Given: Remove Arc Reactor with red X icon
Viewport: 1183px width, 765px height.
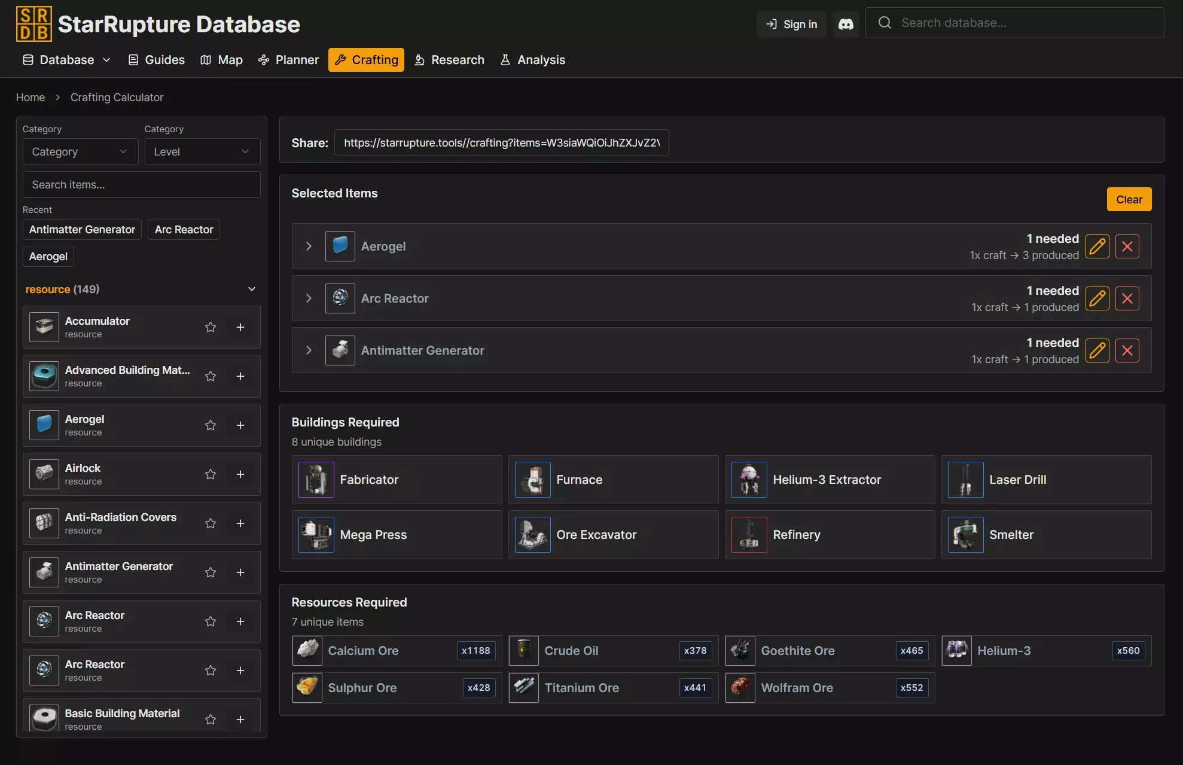Looking at the screenshot, I should (x=1127, y=298).
